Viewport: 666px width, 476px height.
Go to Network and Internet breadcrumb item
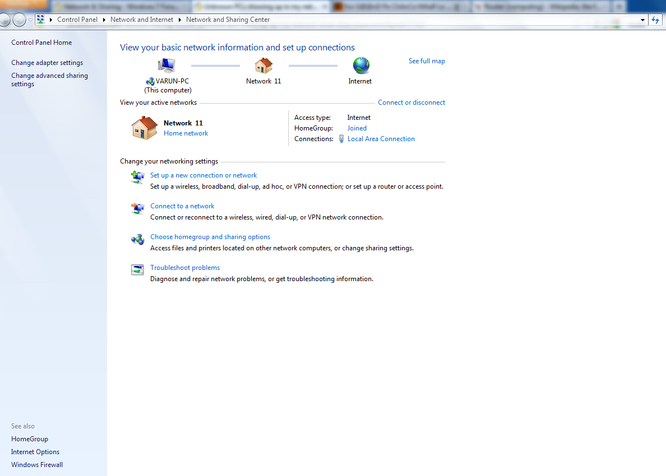point(142,20)
